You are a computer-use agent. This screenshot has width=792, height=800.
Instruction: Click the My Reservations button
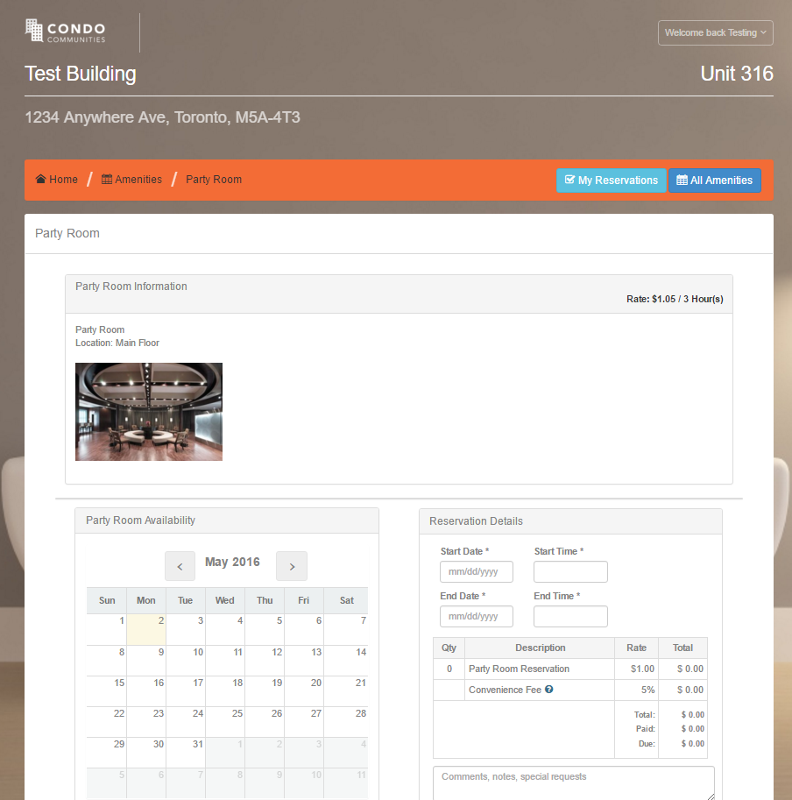coord(611,181)
